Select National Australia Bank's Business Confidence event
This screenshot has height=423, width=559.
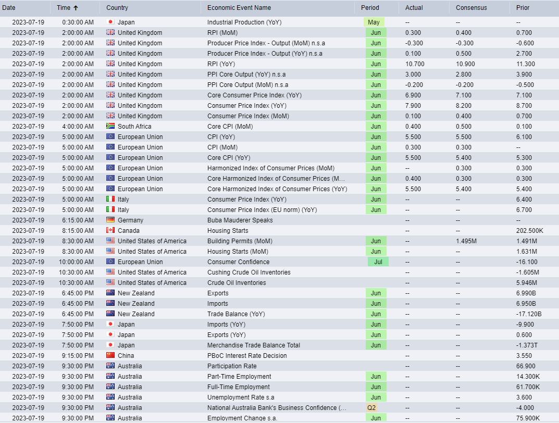coord(277,408)
